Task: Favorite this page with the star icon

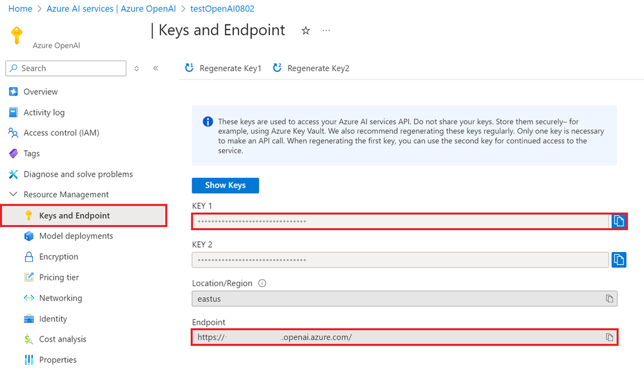Action: click(306, 30)
